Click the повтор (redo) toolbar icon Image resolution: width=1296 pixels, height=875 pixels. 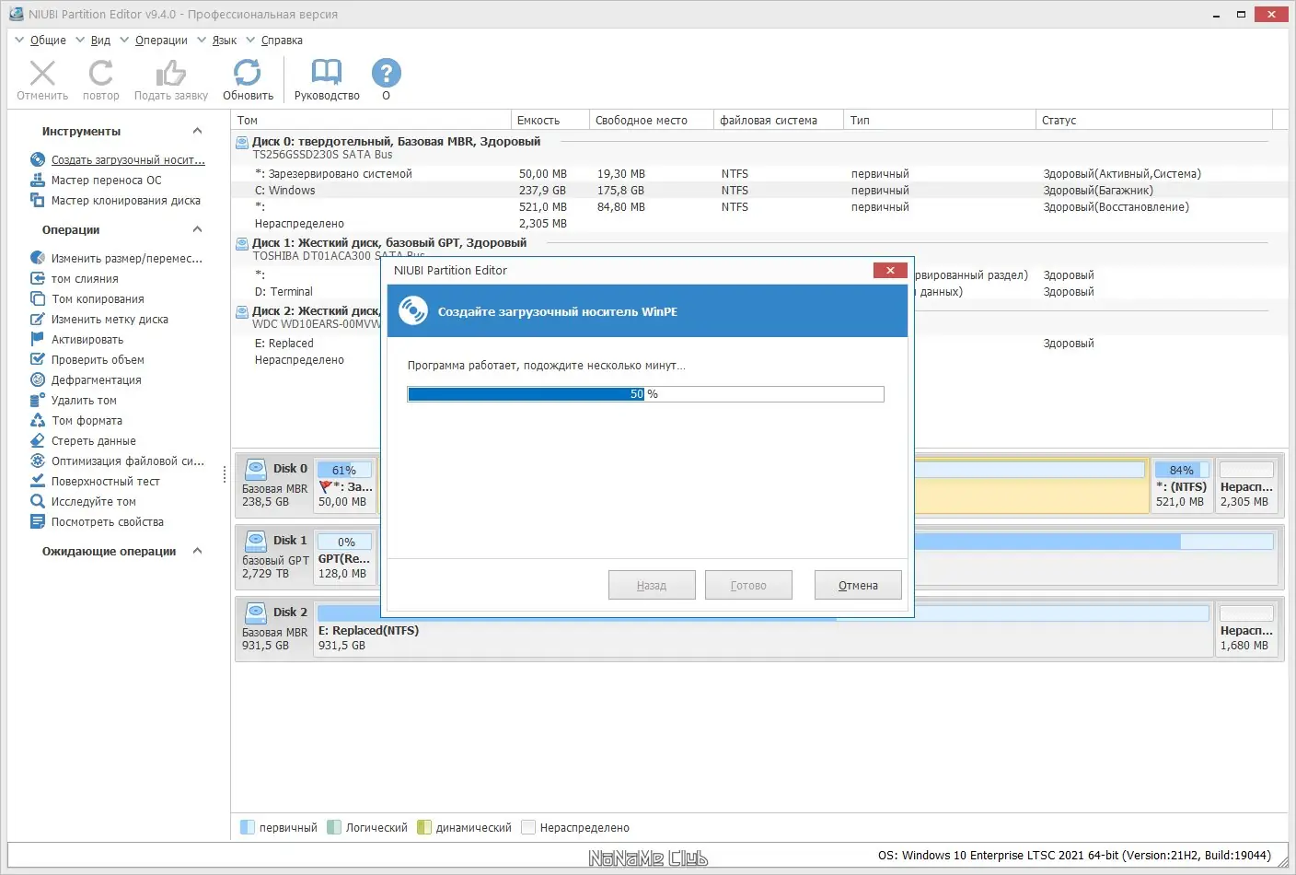(101, 73)
